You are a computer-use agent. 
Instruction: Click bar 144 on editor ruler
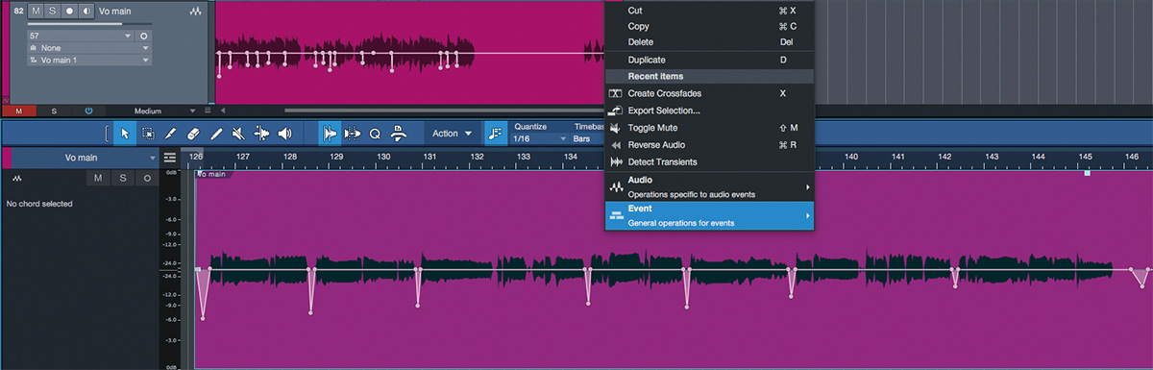[x=1039, y=156]
